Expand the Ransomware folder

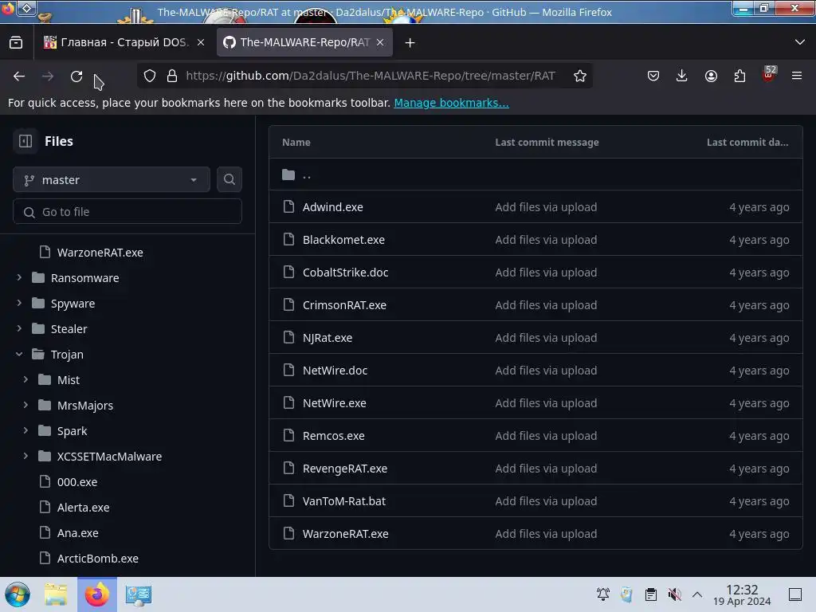(x=19, y=277)
